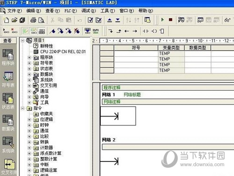
Task: Open the 工具(T) menu
Action: (108, 11)
